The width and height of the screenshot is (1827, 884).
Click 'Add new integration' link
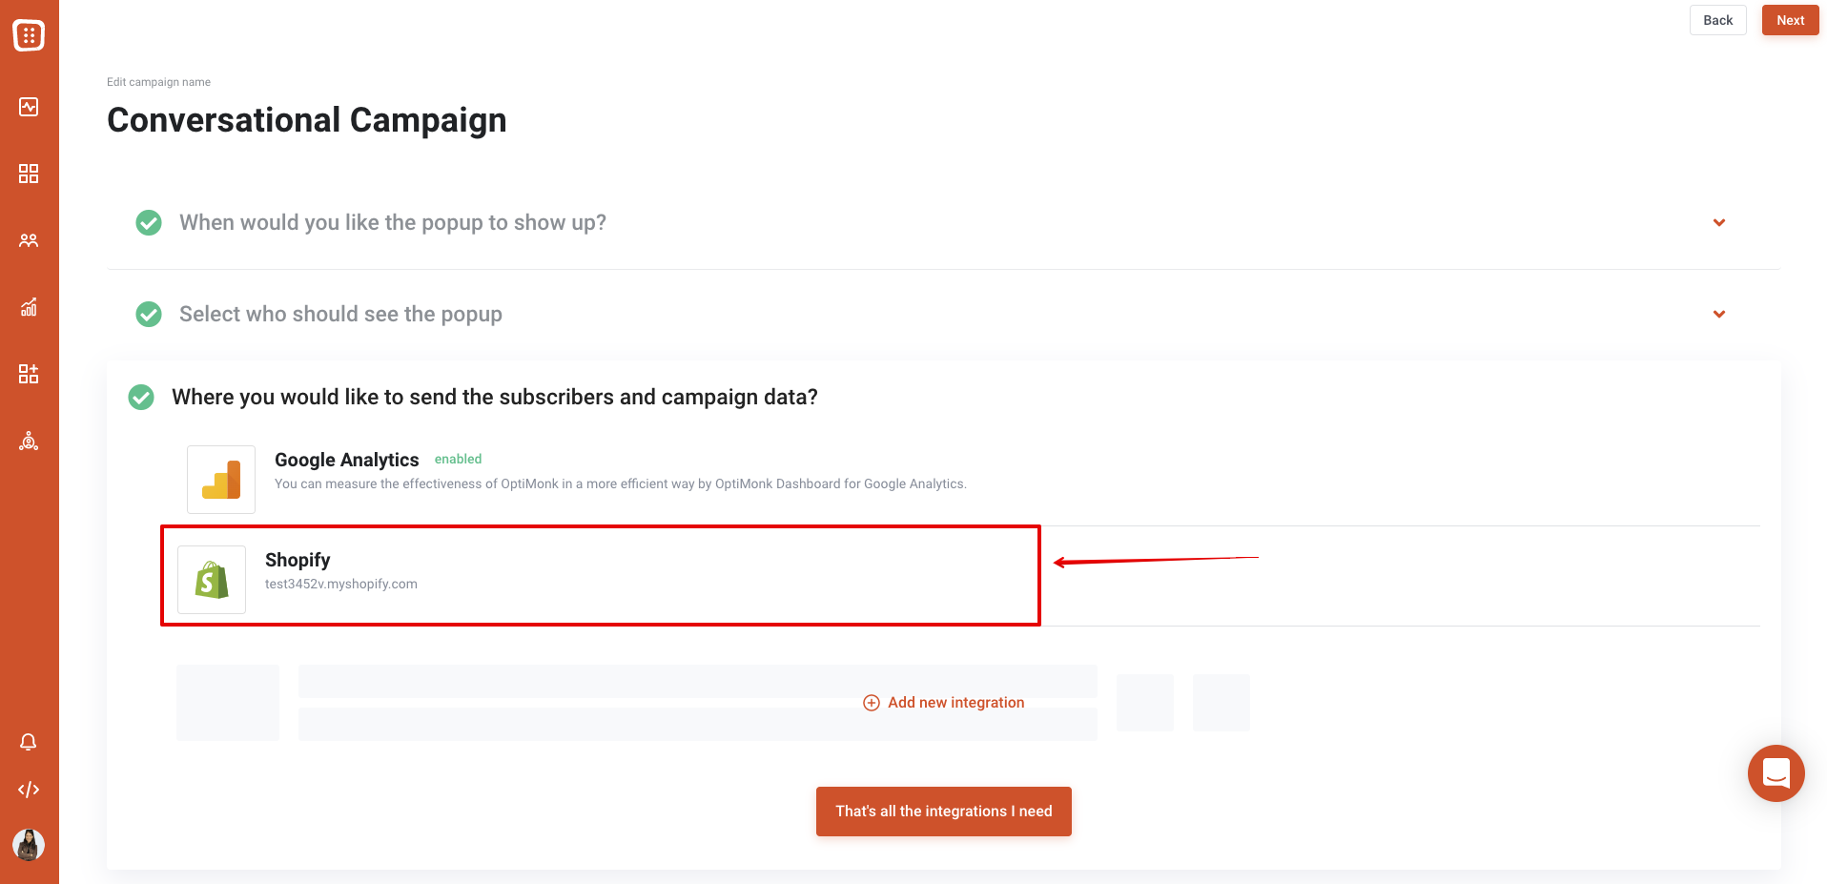tap(944, 703)
